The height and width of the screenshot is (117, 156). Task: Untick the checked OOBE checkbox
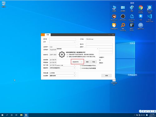[80, 66]
